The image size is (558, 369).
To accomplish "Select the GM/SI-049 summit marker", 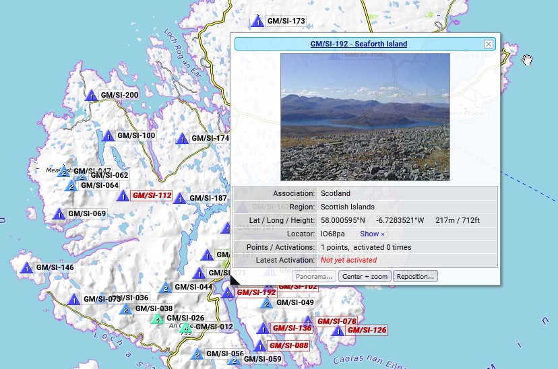I will pos(267,303).
